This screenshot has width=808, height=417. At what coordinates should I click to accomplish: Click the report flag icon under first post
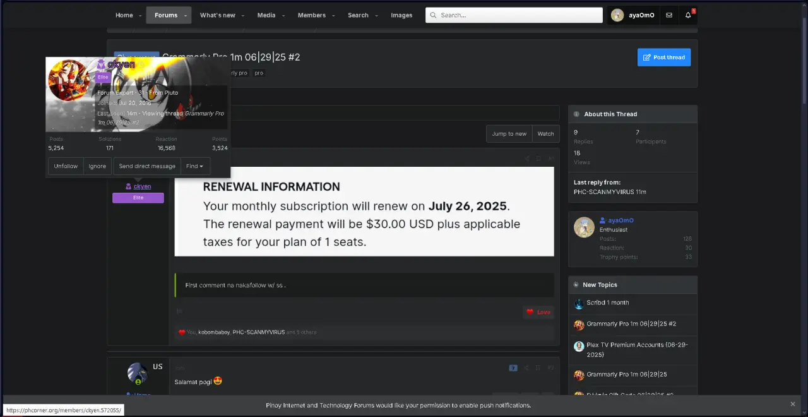(179, 311)
